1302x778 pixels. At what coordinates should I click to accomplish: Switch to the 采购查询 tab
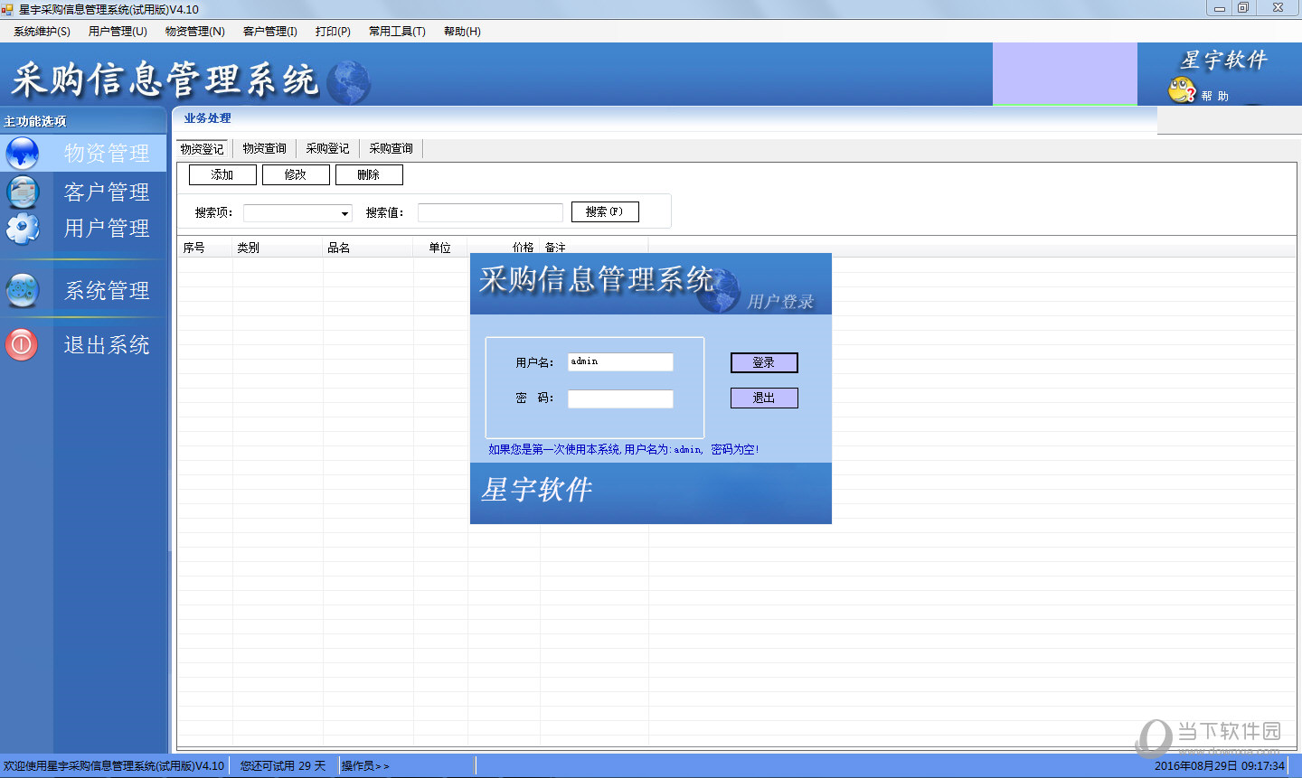click(x=391, y=149)
